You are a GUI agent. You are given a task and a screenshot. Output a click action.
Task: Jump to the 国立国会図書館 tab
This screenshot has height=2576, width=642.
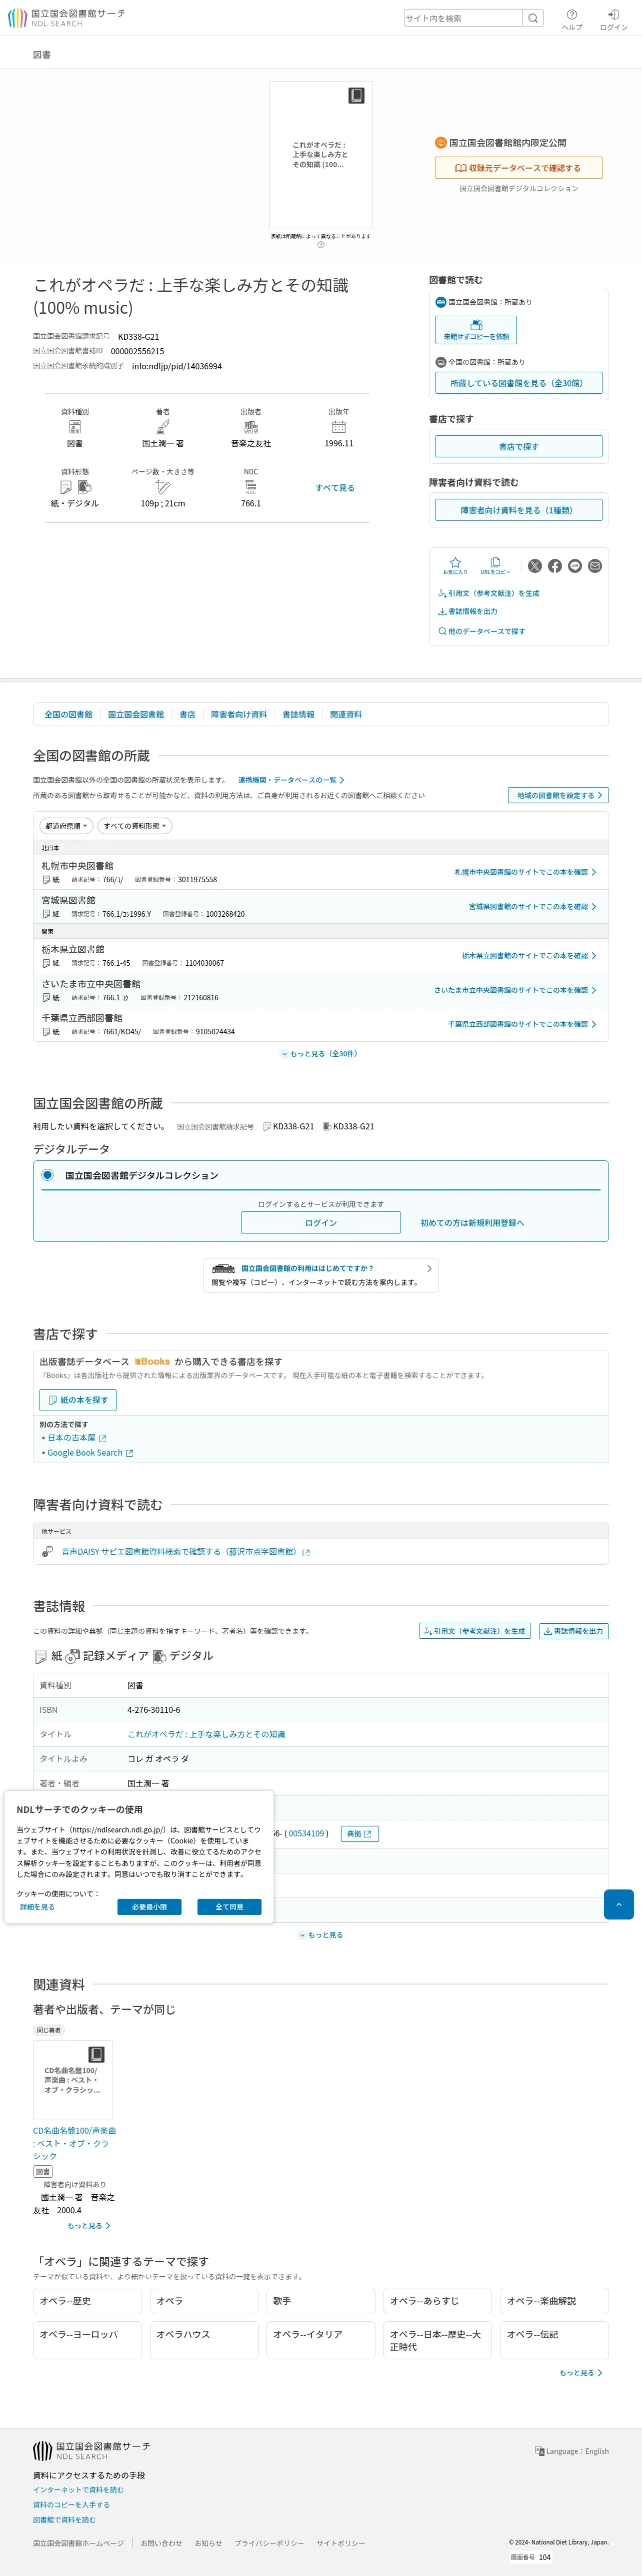(136, 714)
